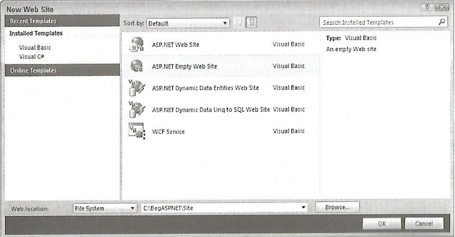The image size is (455, 237).
Task: Open the Installed Templates section
Action: [x=36, y=34]
